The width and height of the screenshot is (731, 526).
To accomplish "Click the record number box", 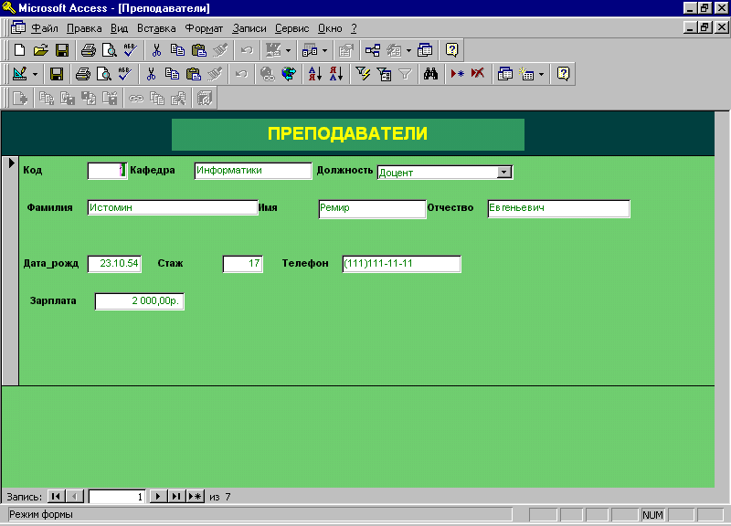I will 117,497.
